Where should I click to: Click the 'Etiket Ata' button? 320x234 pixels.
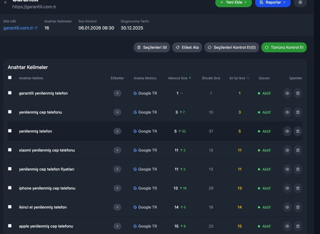[187, 47]
